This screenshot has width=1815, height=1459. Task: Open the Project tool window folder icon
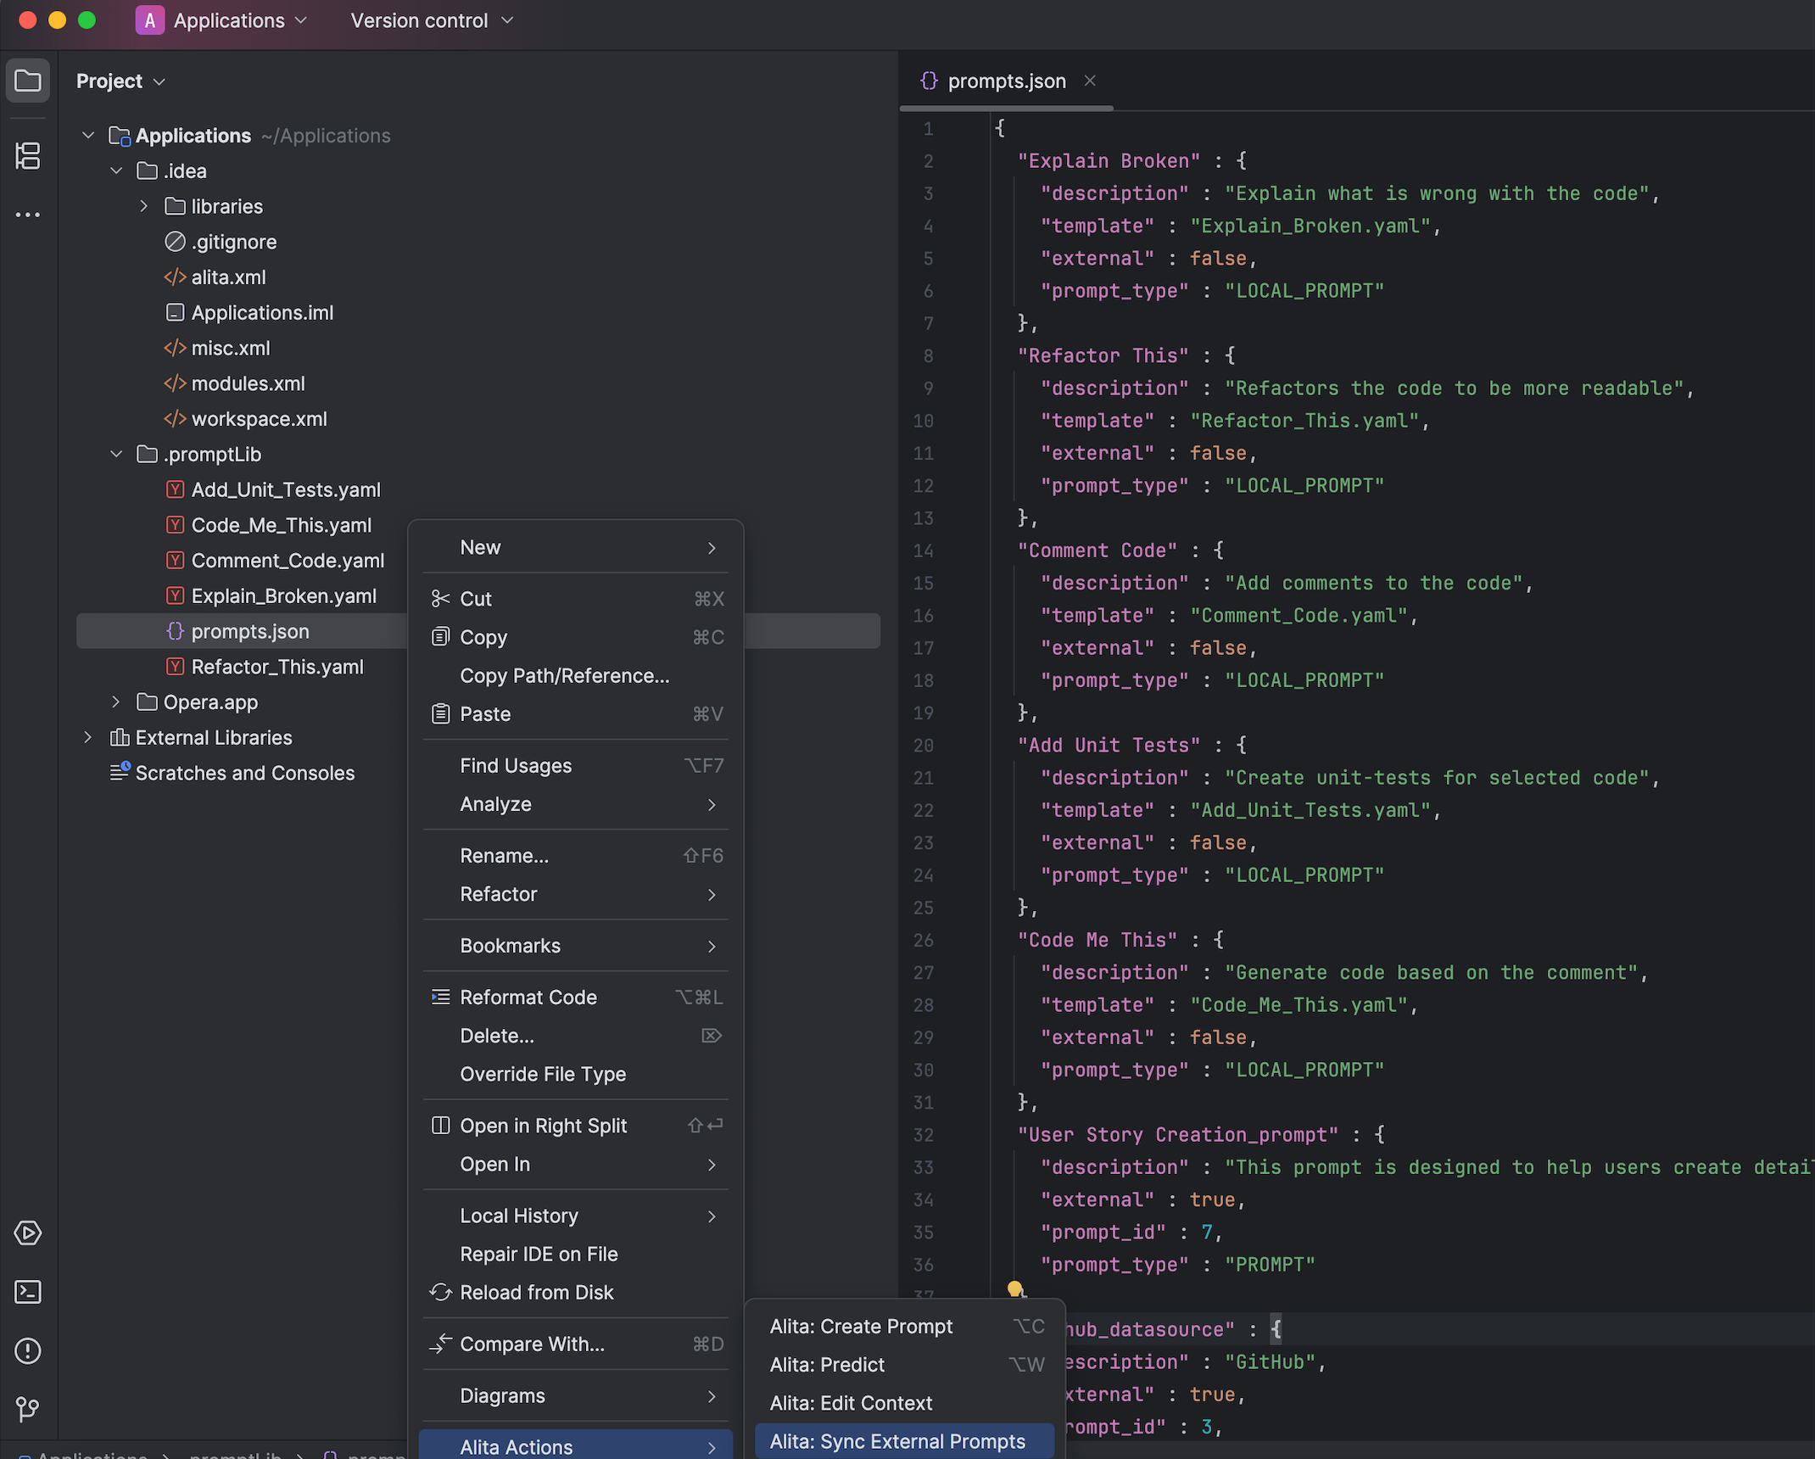point(28,81)
